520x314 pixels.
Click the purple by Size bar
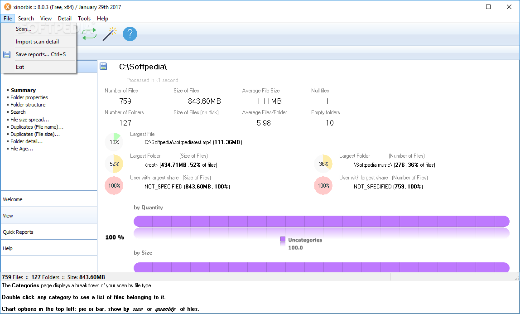pos(321,267)
